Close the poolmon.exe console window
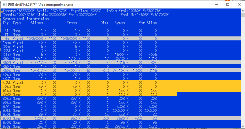The width and height of the screenshot is (245, 129). (x=239, y=4)
